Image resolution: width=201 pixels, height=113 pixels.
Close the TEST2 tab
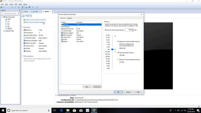[x=51, y=12]
